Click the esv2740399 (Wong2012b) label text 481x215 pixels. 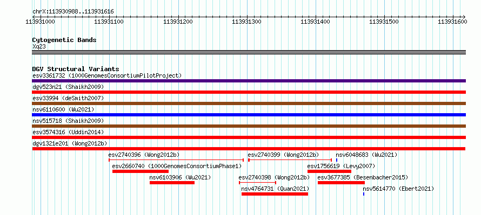[x=283, y=155]
